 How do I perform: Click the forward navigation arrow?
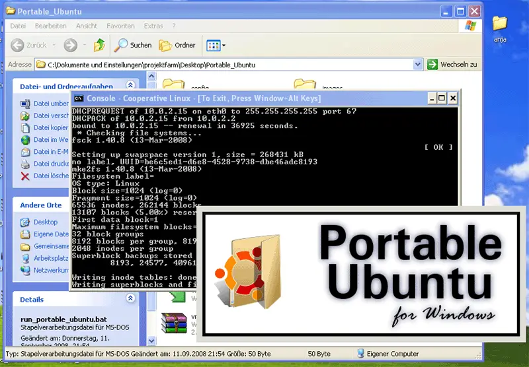coord(71,45)
